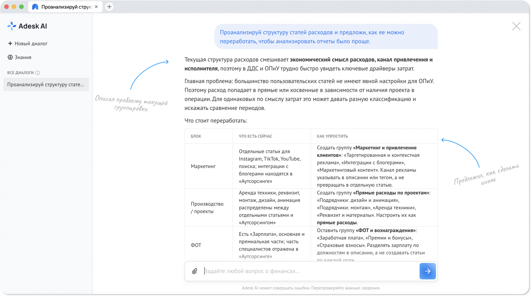This screenshot has height=296, width=531.
Task: Click the user message bubble starting Проанализируй структуру
Action: coord(326,37)
